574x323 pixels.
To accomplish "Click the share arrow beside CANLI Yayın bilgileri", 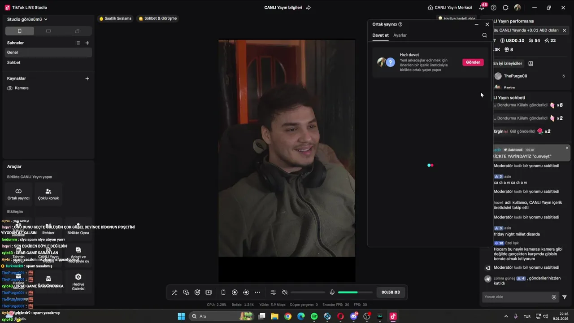I will 309,8.
